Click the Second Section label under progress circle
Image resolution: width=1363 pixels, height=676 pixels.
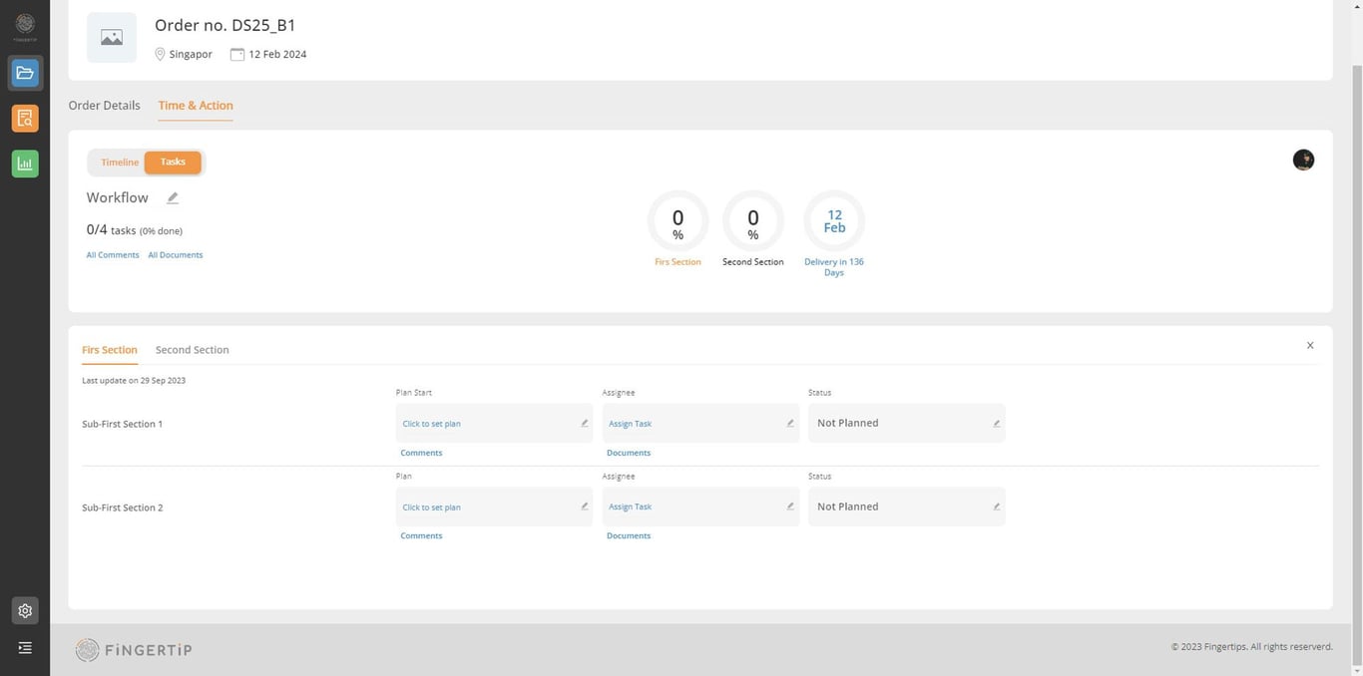pos(753,262)
